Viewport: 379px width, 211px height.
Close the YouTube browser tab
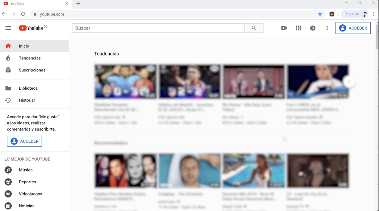click(67, 4)
